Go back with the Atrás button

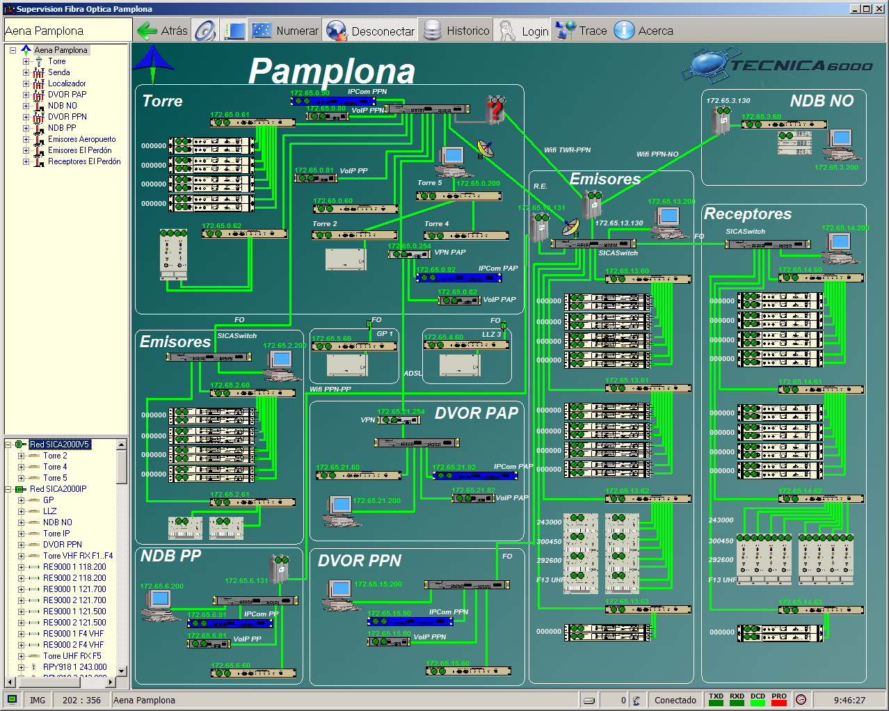(x=162, y=31)
